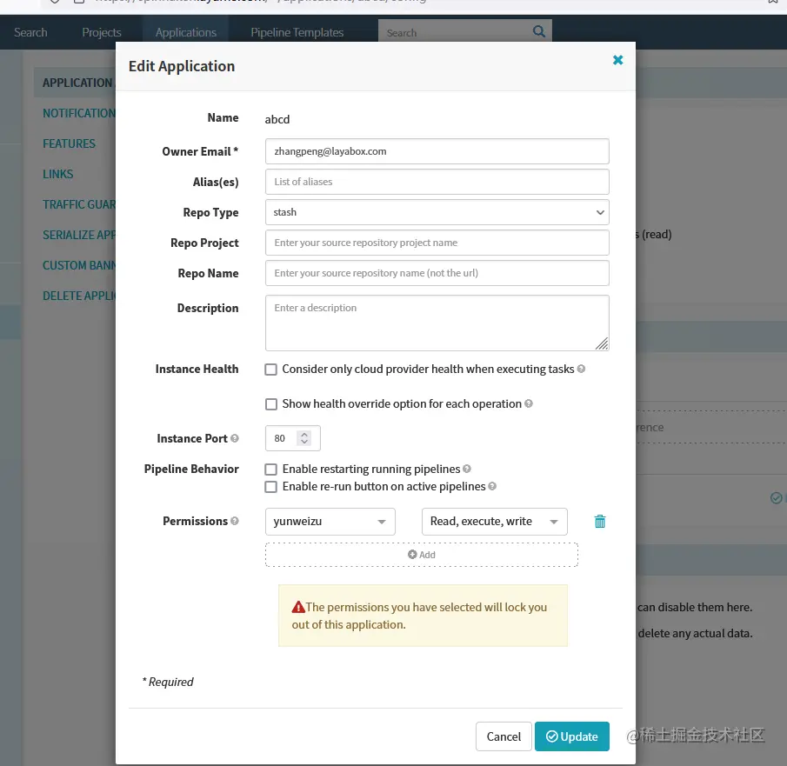Click the application name 'abcd'
This screenshot has width=787, height=766.
277,119
